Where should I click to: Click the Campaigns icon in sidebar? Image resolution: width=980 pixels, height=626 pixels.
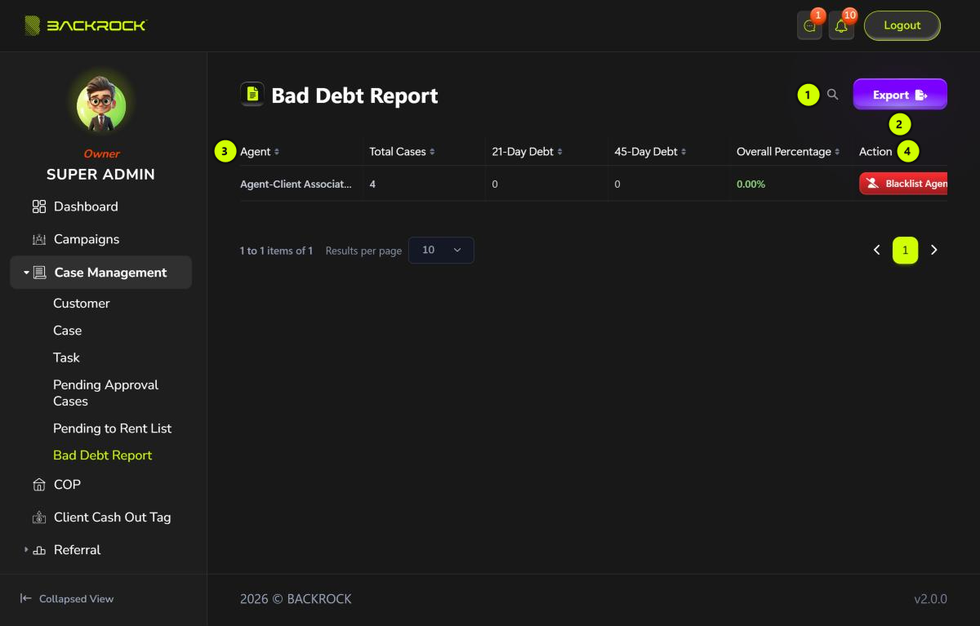(39, 239)
